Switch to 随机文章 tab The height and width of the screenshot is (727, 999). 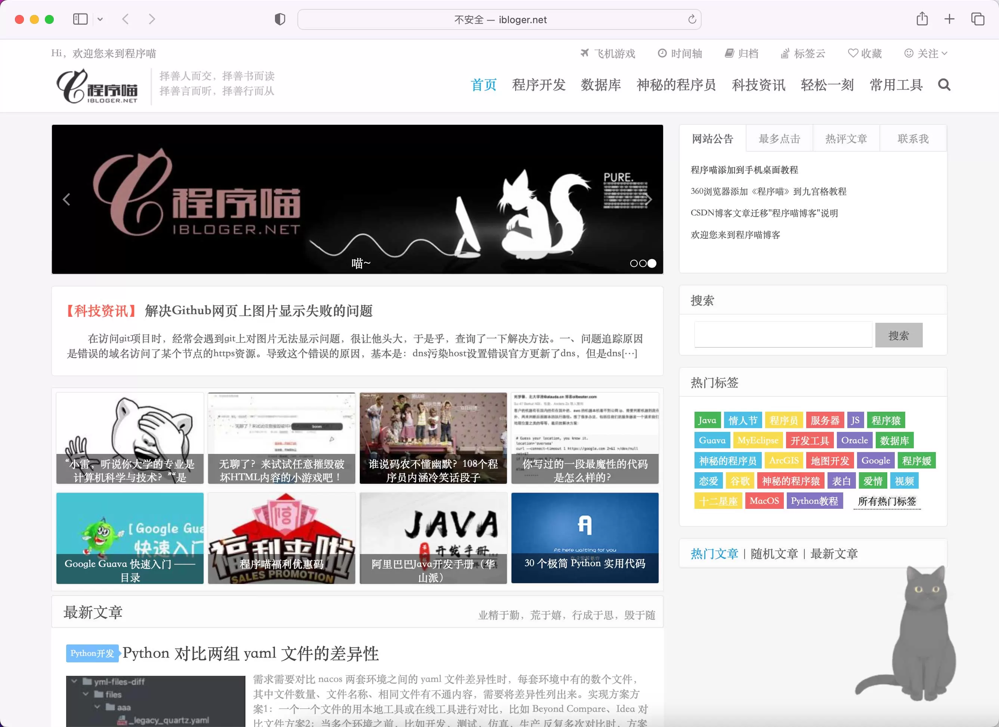pyautogui.click(x=774, y=554)
